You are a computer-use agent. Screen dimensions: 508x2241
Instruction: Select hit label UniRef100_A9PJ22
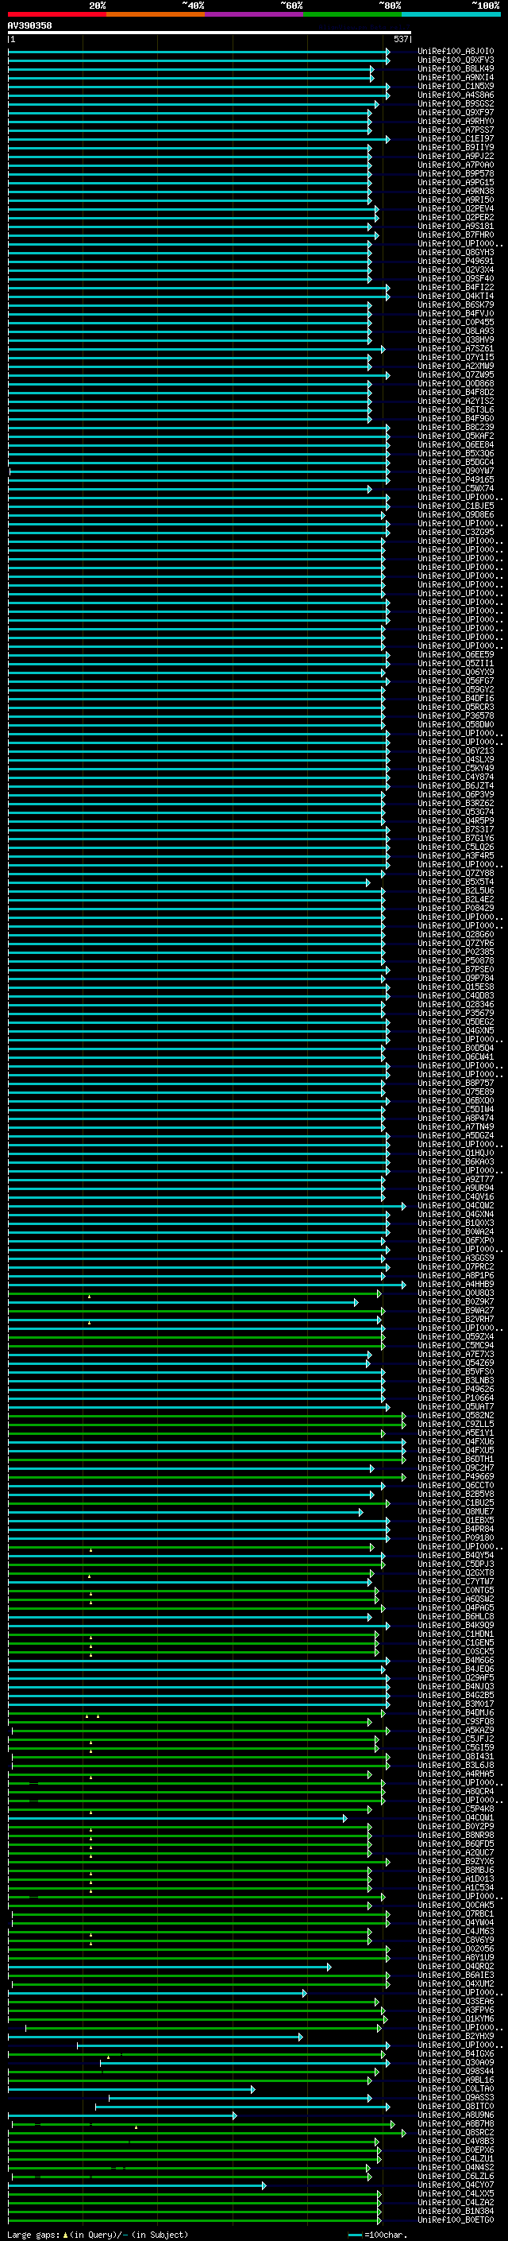[456, 156]
